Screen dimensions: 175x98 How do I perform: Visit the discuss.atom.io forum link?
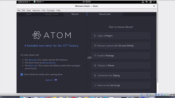click(x=49, y=63)
